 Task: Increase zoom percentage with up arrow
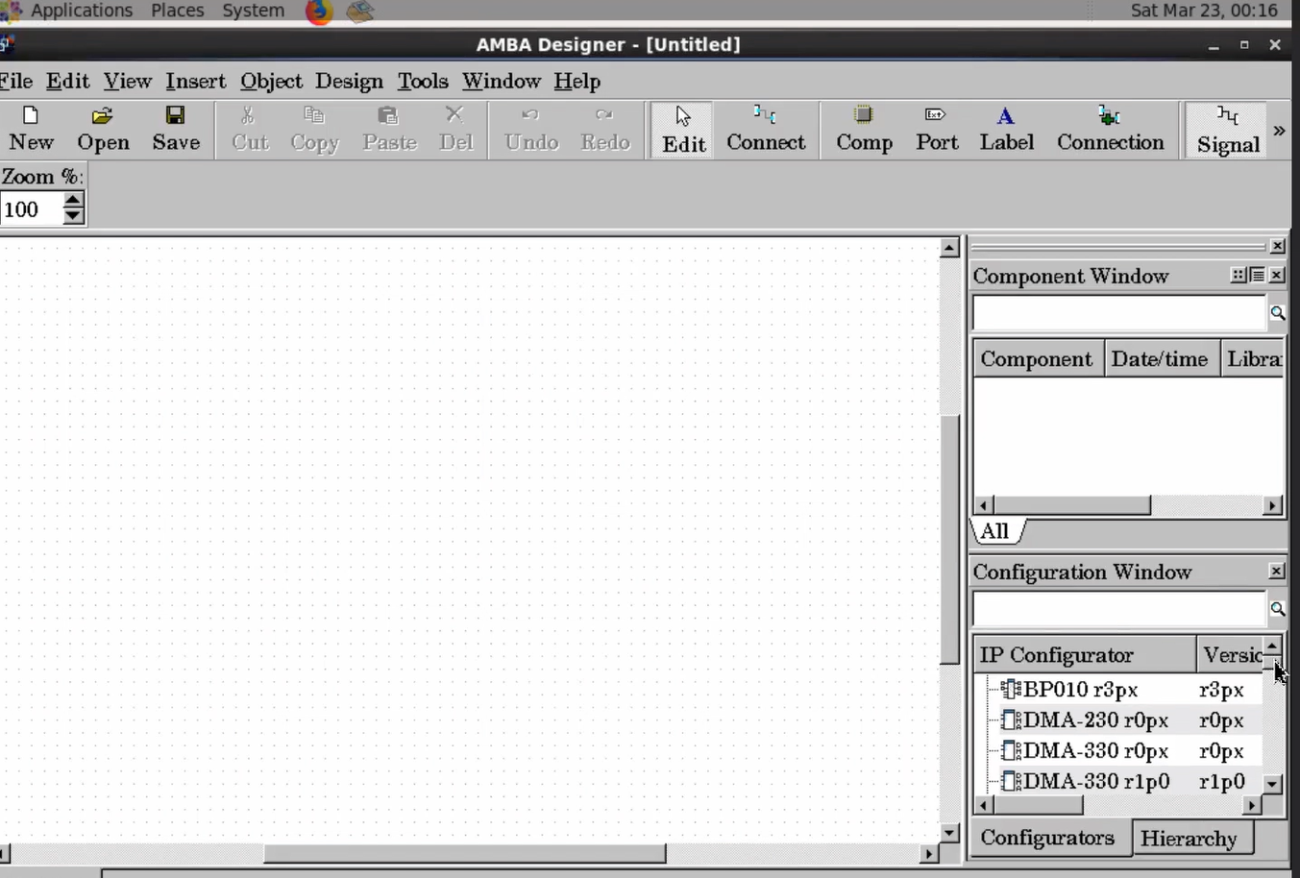point(73,200)
